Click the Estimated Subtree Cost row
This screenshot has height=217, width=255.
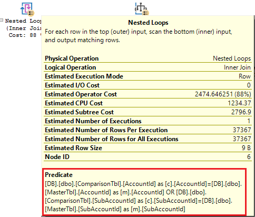(x=148, y=112)
